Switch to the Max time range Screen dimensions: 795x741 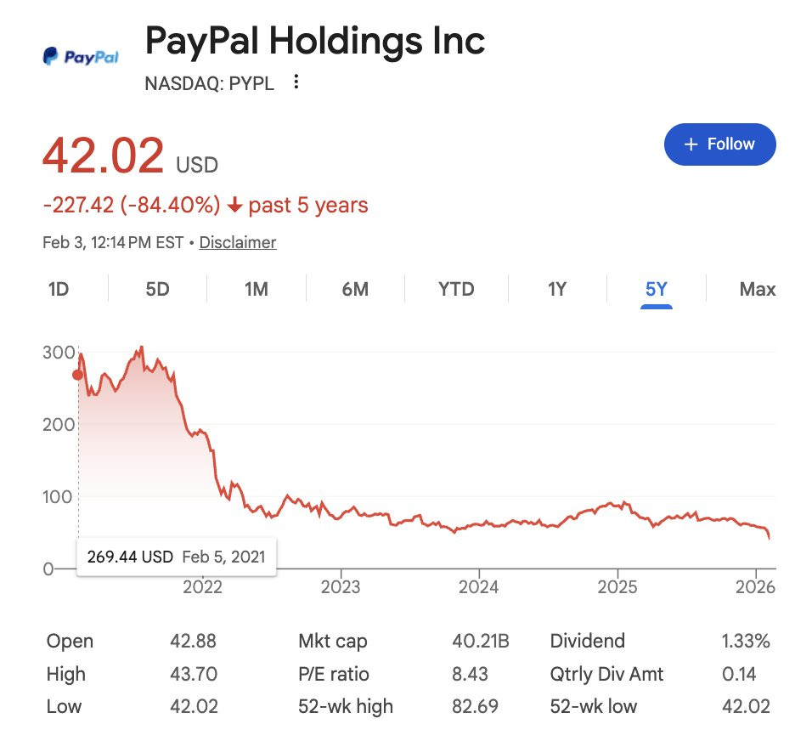coord(757,289)
